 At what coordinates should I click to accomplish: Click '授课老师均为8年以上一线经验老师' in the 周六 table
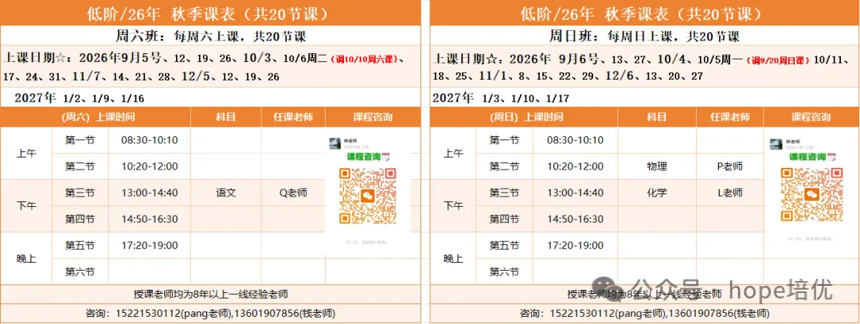pos(210,294)
